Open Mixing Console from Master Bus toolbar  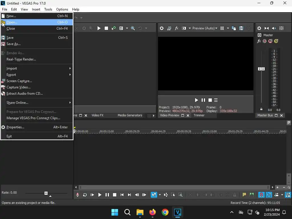pyautogui.click(x=281, y=28)
